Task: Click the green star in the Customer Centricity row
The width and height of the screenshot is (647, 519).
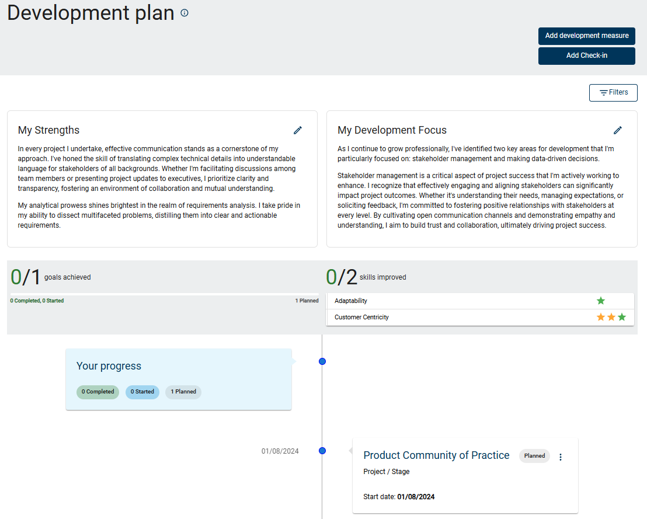Action: tap(621, 317)
